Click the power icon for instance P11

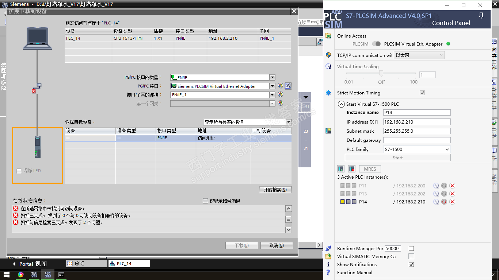[444, 186]
